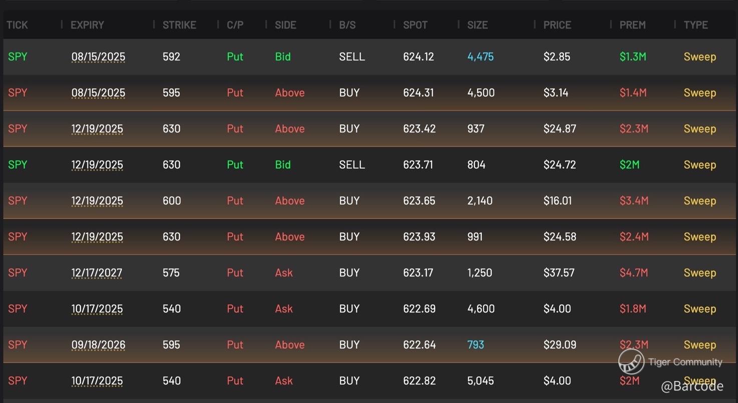This screenshot has height=403, width=738.
Task: Select the SIZE column header
Action: pyautogui.click(x=477, y=25)
